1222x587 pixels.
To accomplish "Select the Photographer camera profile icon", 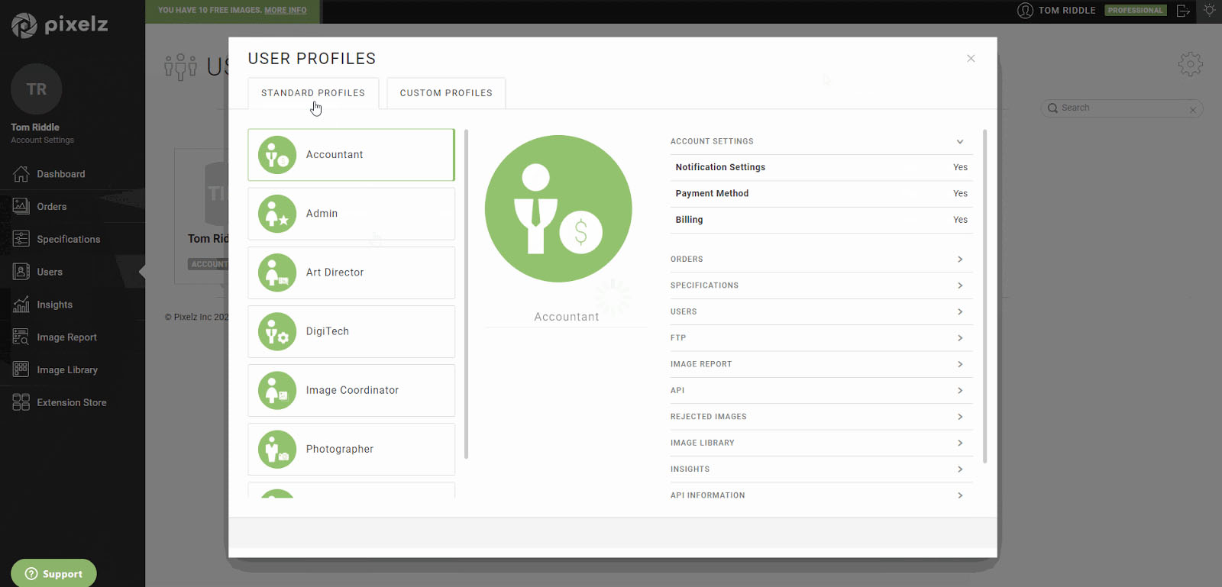I will pyautogui.click(x=277, y=449).
